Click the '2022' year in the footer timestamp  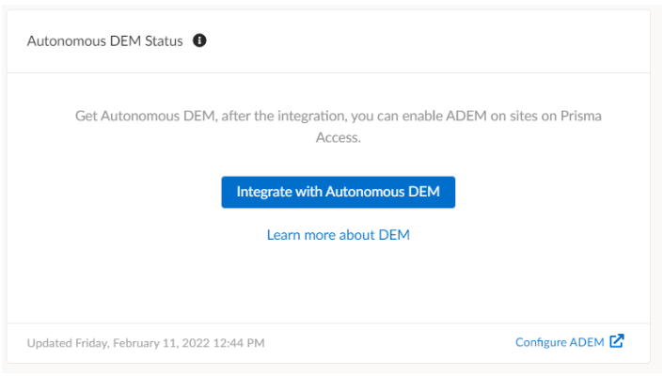197,343
